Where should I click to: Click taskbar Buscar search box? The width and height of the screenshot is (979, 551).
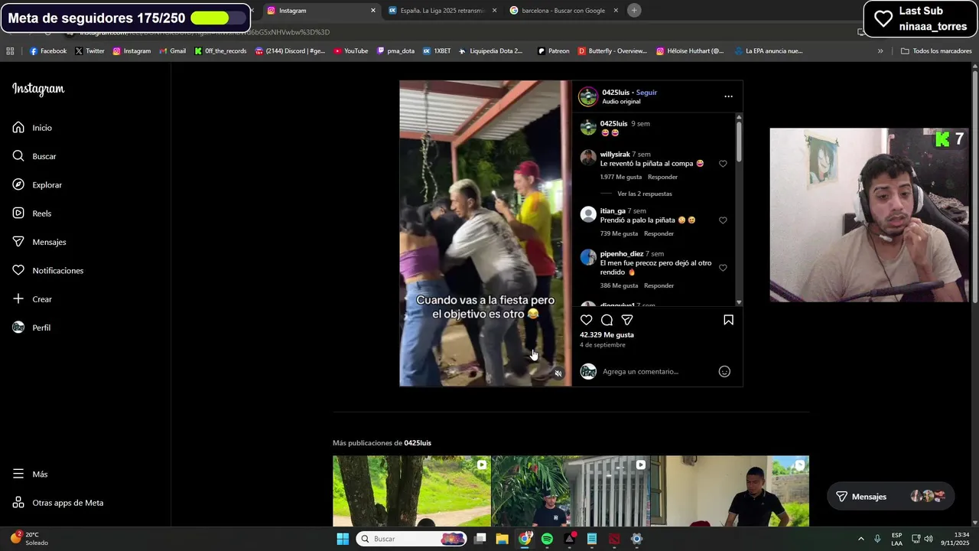click(x=411, y=539)
